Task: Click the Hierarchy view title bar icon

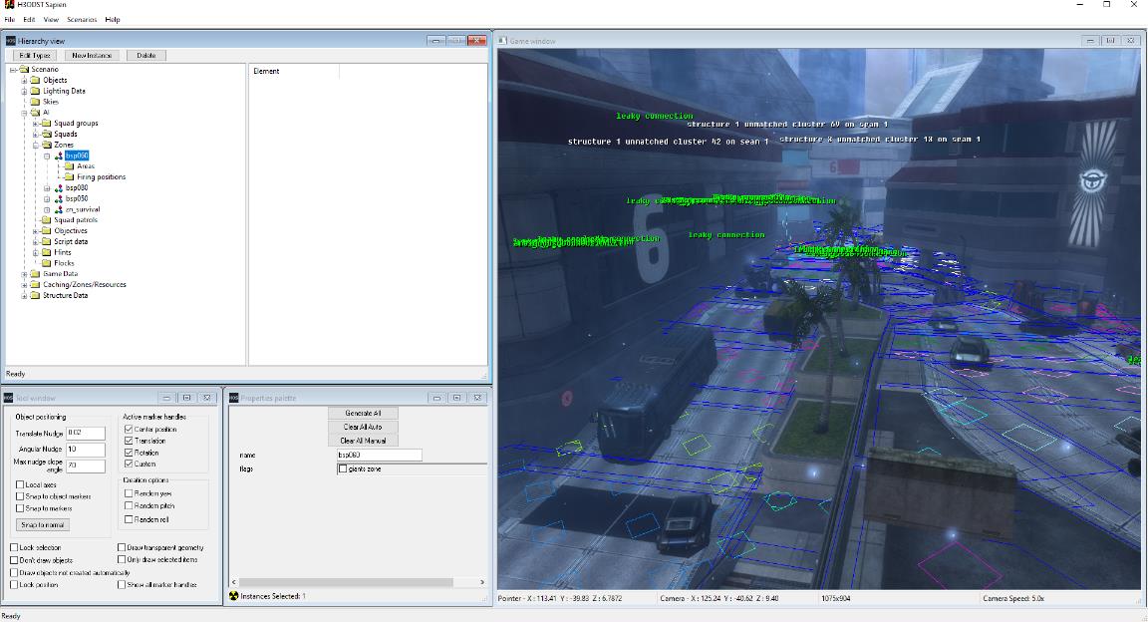Action: tap(10, 41)
